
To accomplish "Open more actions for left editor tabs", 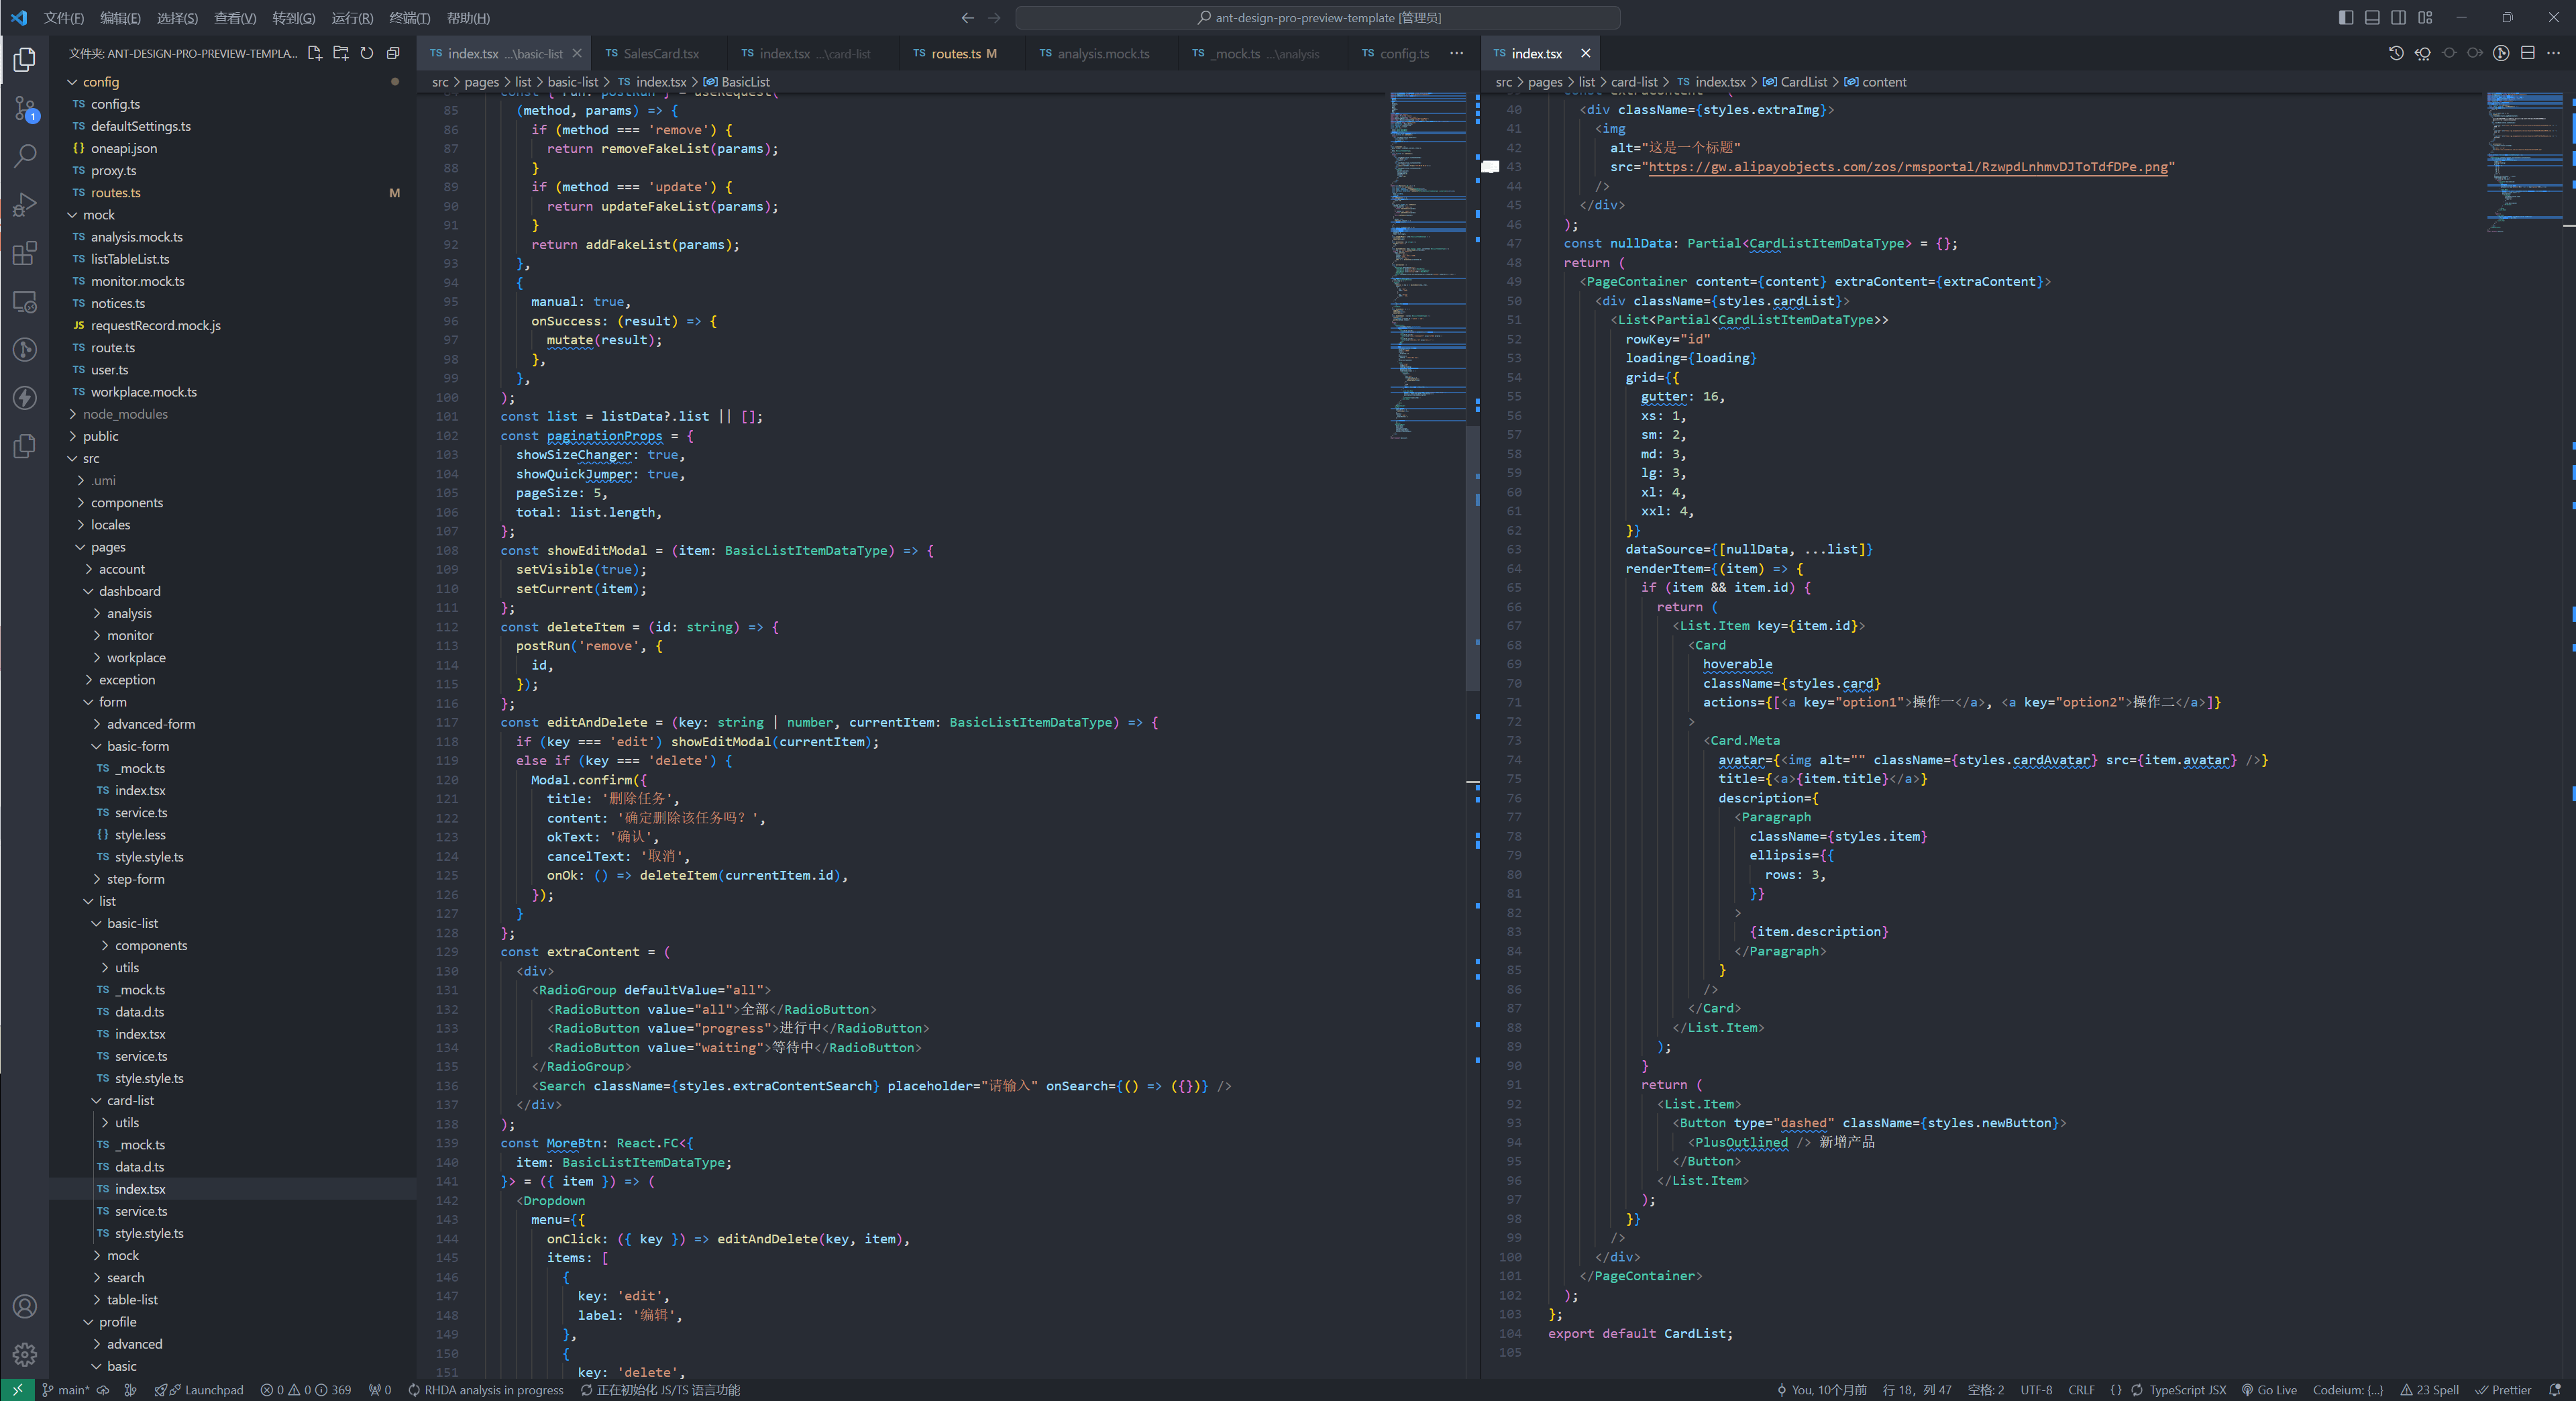I will [1457, 53].
